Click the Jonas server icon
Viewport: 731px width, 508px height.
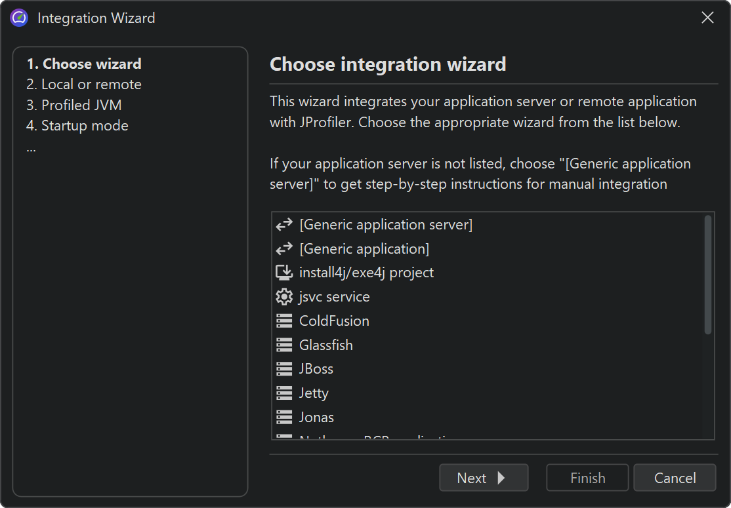tap(284, 417)
